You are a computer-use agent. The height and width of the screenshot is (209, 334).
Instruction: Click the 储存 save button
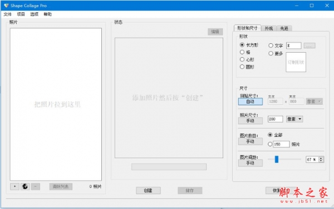(x=190, y=191)
